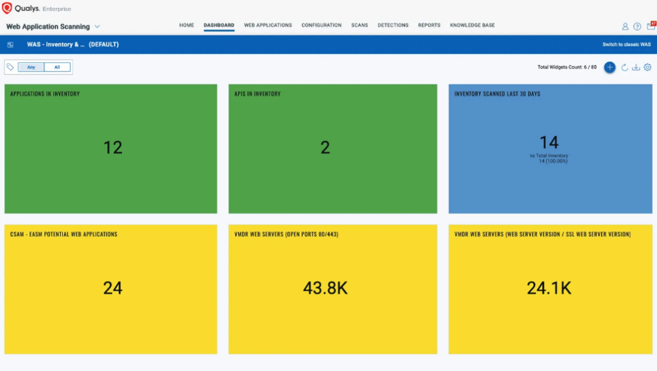Click WAS - Inventory dashboard title

[x=73, y=44]
